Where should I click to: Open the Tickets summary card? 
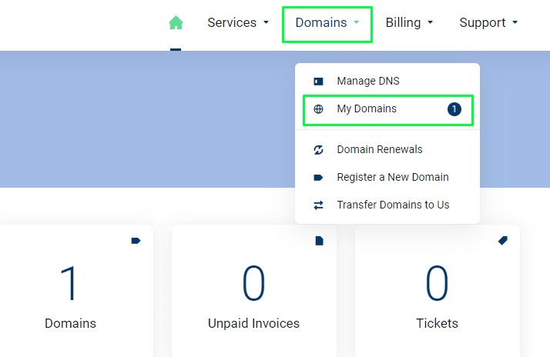[x=437, y=291]
